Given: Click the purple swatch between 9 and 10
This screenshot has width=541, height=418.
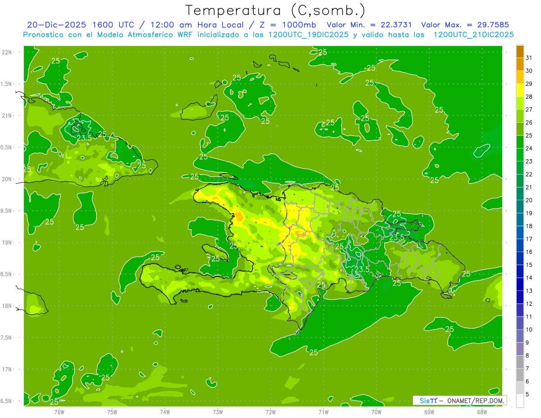Looking at the screenshot, I should [x=520, y=336].
